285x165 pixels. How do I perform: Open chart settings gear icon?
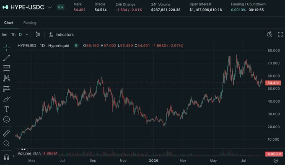pyautogui.click(x=276, y=160)
